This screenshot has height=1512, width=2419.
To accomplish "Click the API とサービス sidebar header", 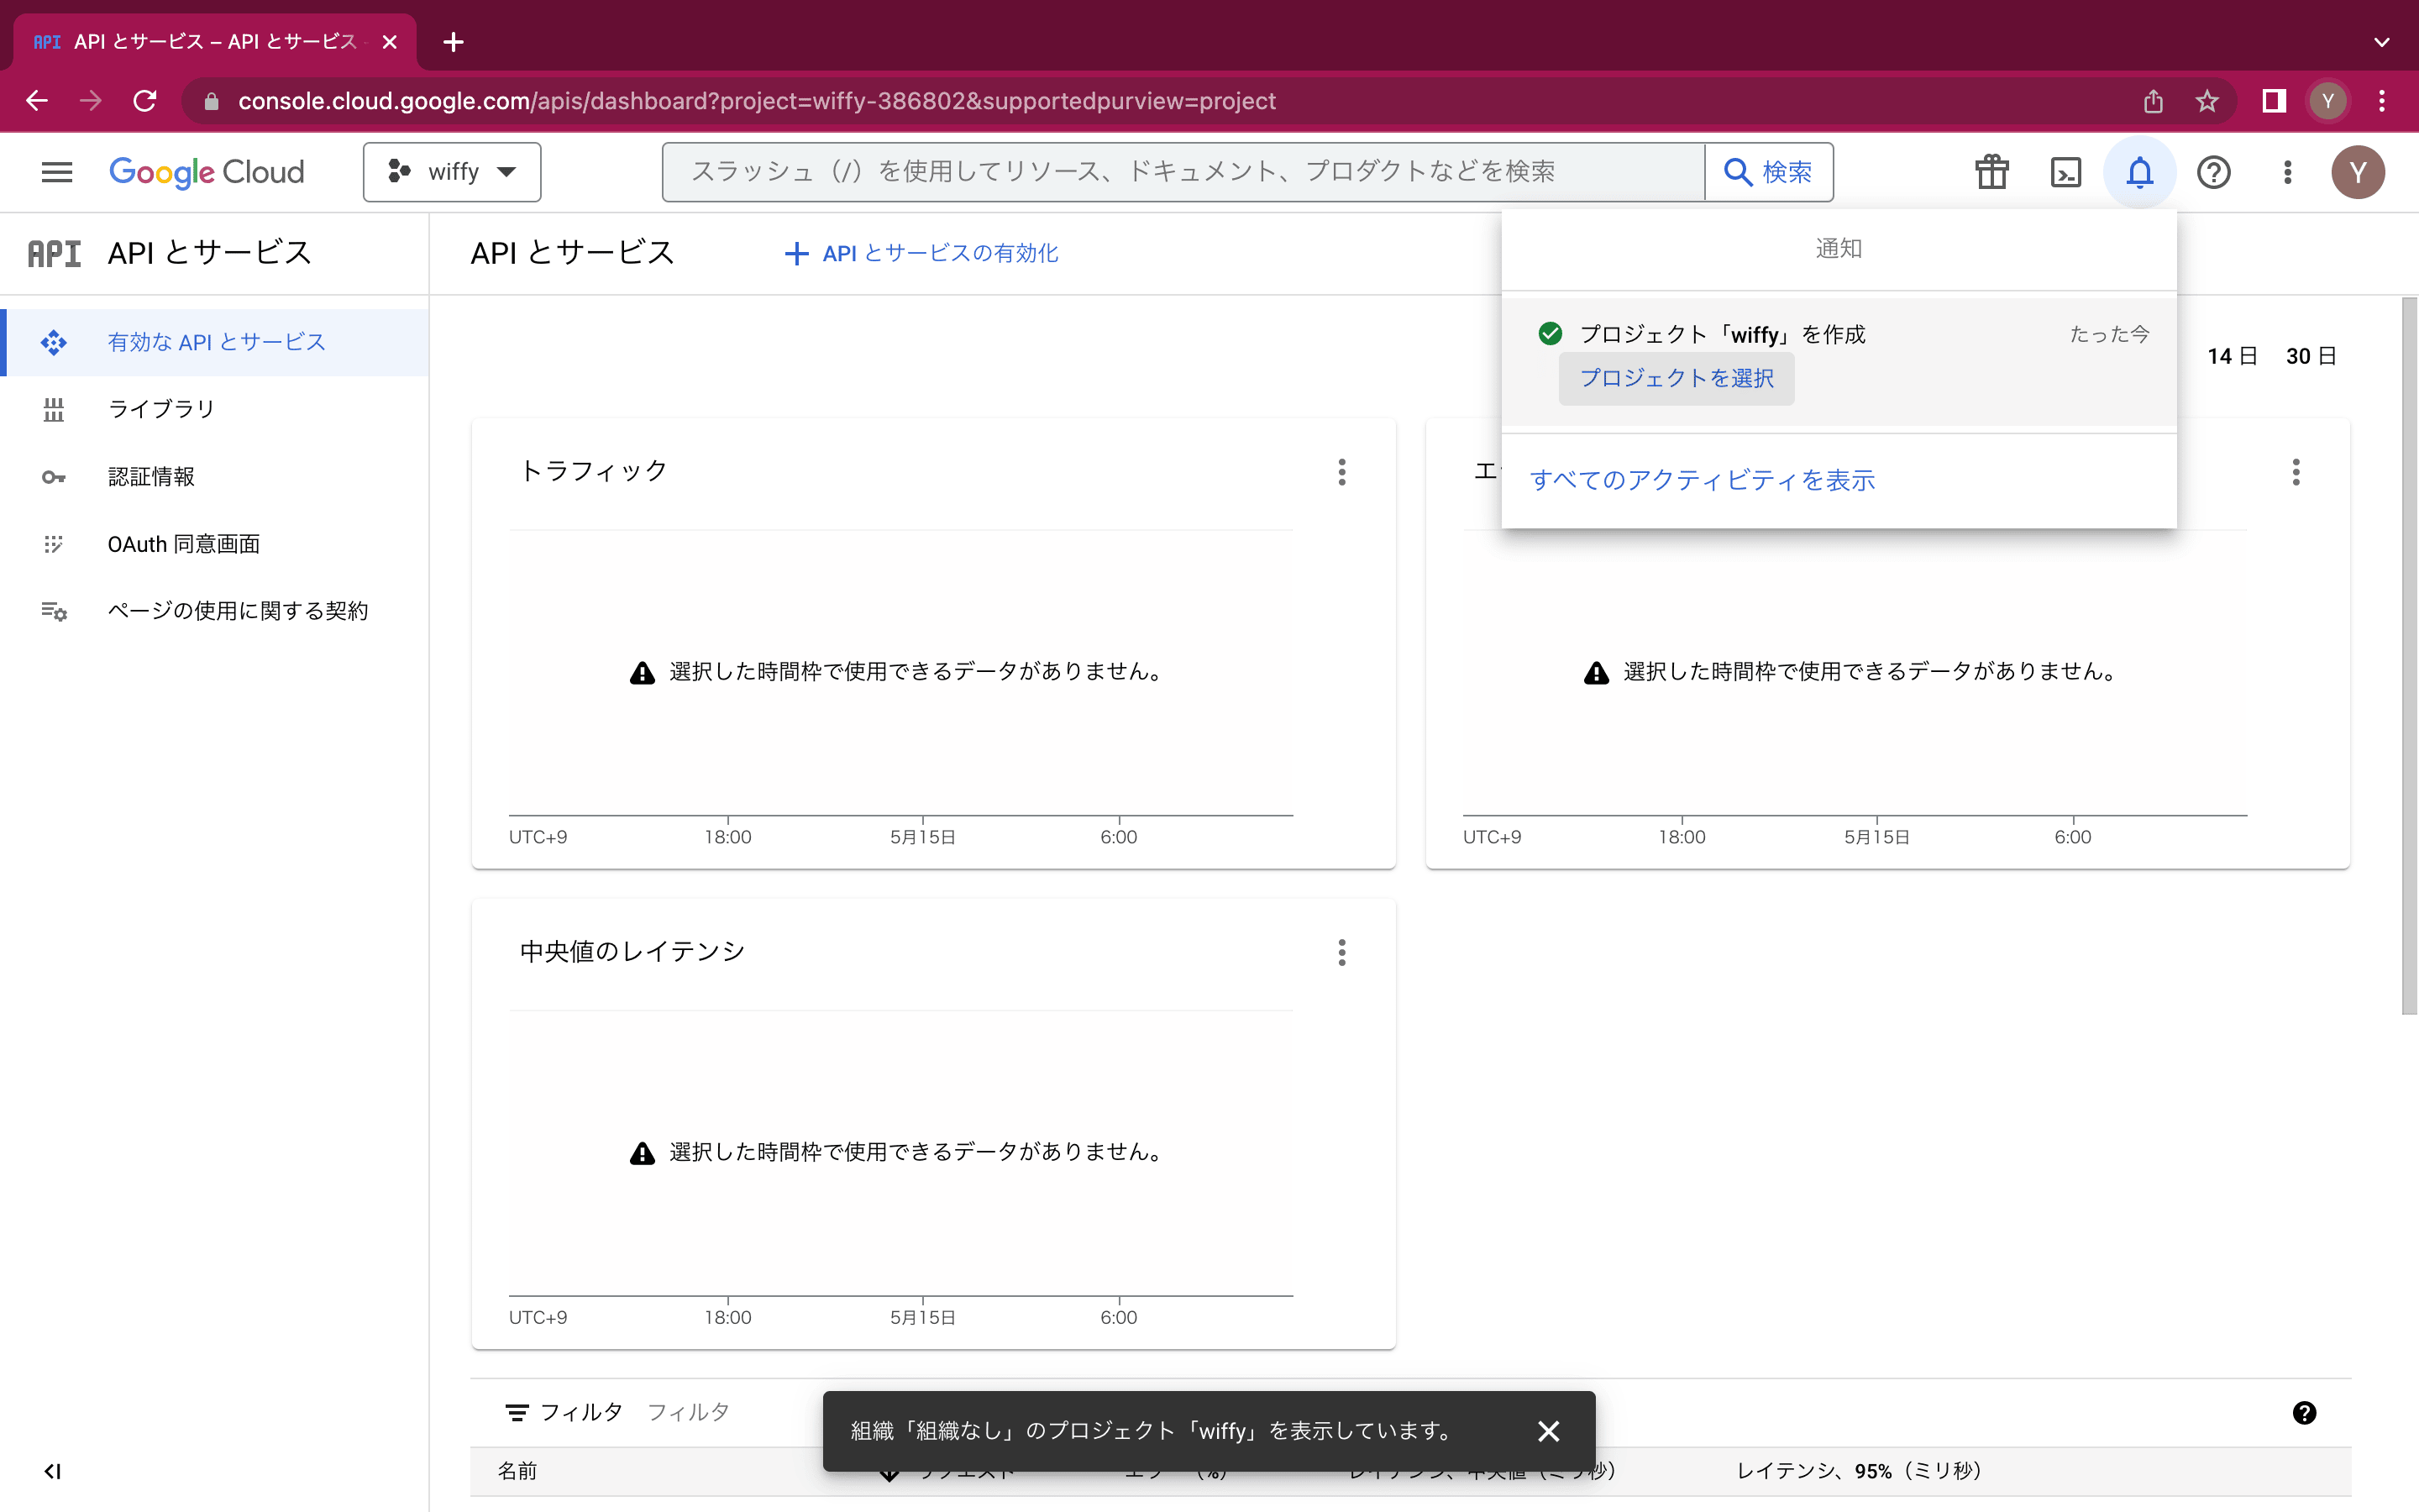I will [x=209, y=253].
